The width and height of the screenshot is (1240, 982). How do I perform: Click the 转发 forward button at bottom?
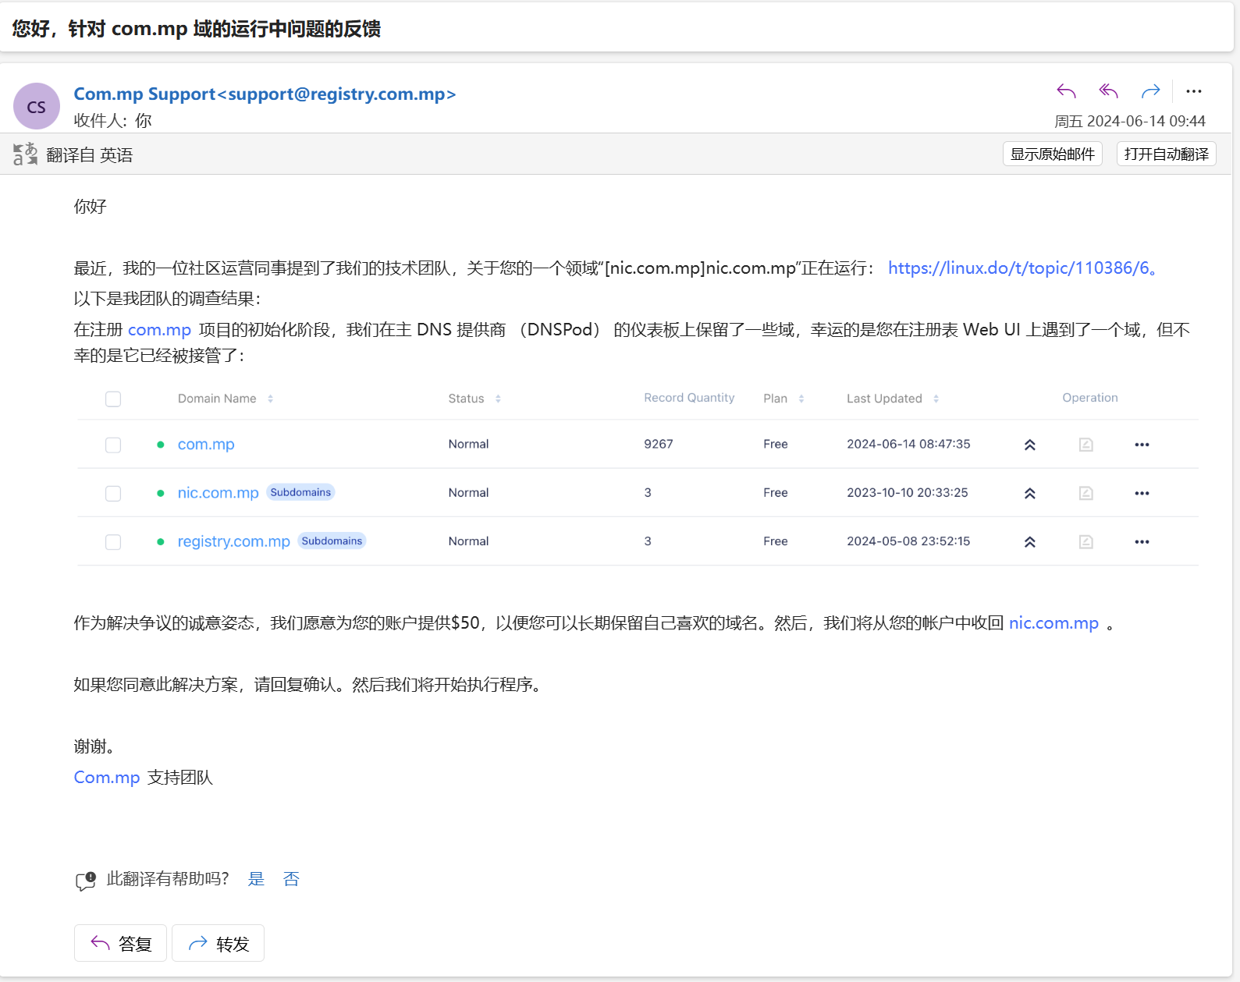(218, 943)
